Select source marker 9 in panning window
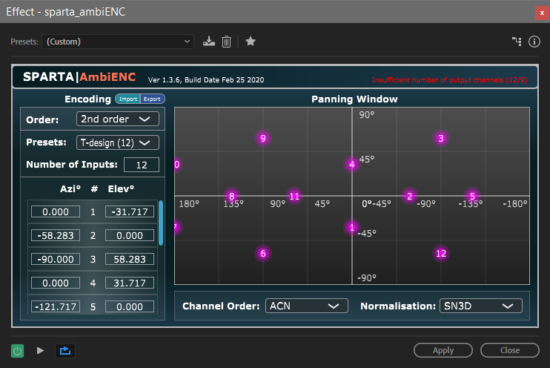Image resolution: width=550 pixels, height=368 pixels. click(x=263, y=138)
